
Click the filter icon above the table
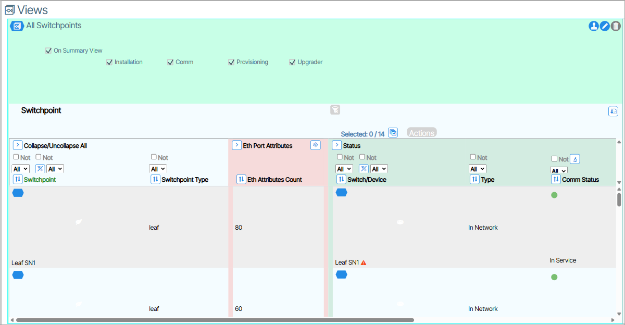pos(335,109)
